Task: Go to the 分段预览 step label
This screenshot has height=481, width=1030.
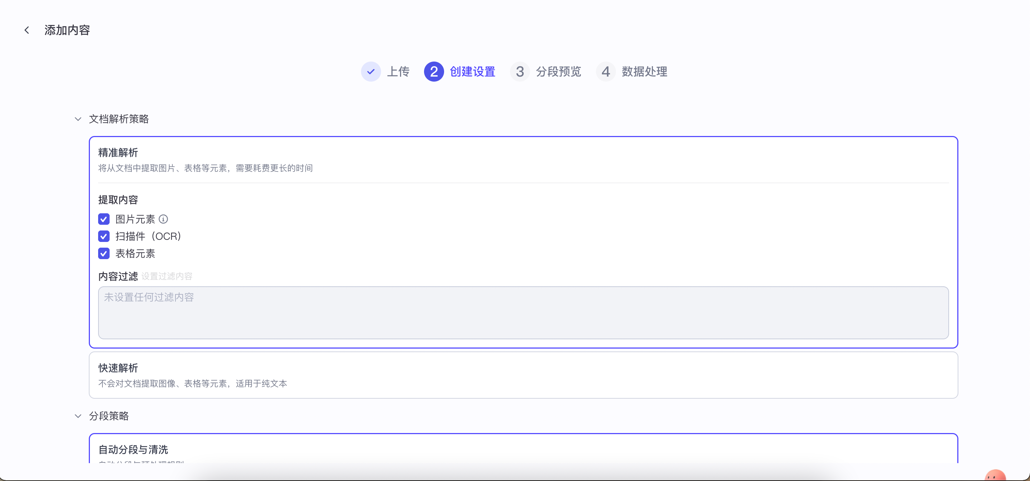Action: coord(558,72)
